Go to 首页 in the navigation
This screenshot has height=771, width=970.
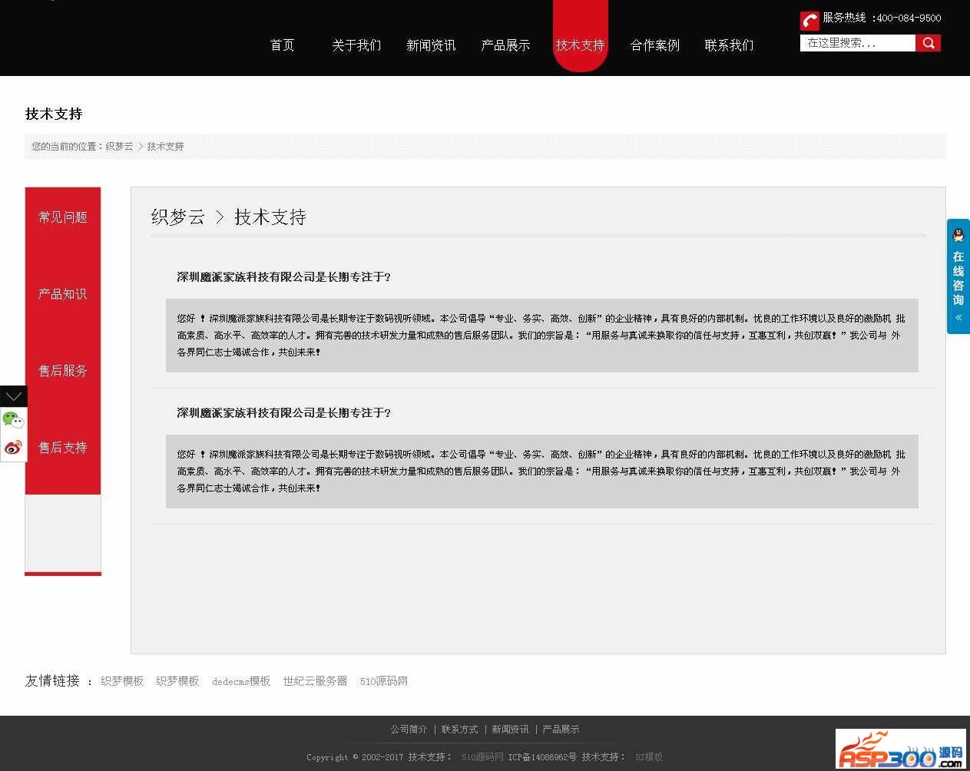(282, 45)
